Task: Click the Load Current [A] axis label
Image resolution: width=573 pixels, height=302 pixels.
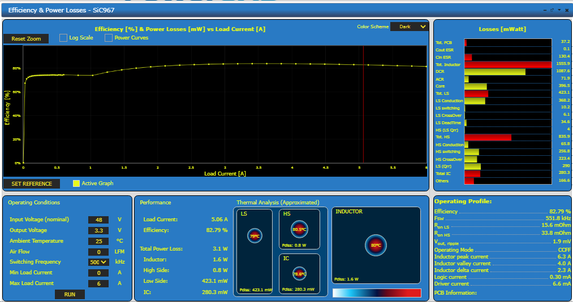Action: coord(225,174)
